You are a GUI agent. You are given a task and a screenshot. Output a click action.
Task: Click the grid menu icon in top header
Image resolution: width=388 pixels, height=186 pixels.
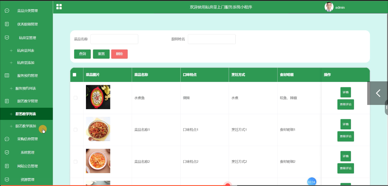59,7
